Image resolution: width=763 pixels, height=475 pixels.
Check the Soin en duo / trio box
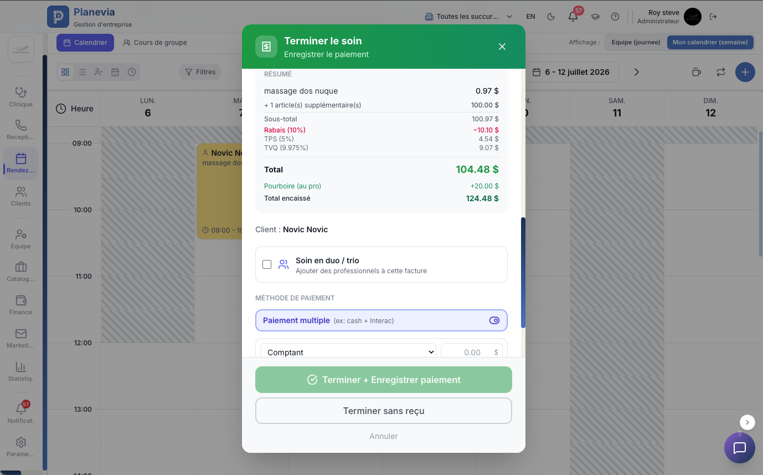267,264
